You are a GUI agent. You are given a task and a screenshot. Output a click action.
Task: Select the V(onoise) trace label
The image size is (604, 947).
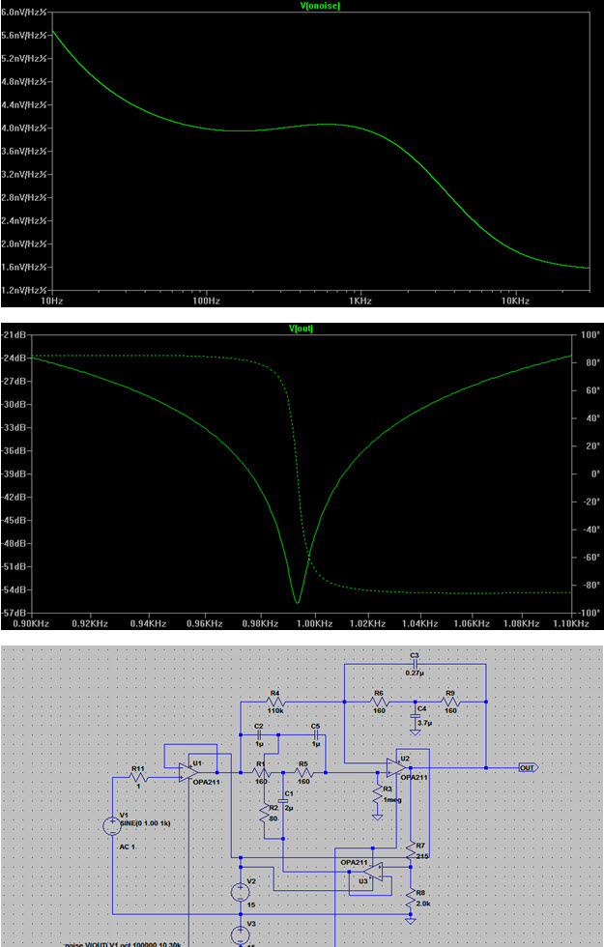(320, 6)
